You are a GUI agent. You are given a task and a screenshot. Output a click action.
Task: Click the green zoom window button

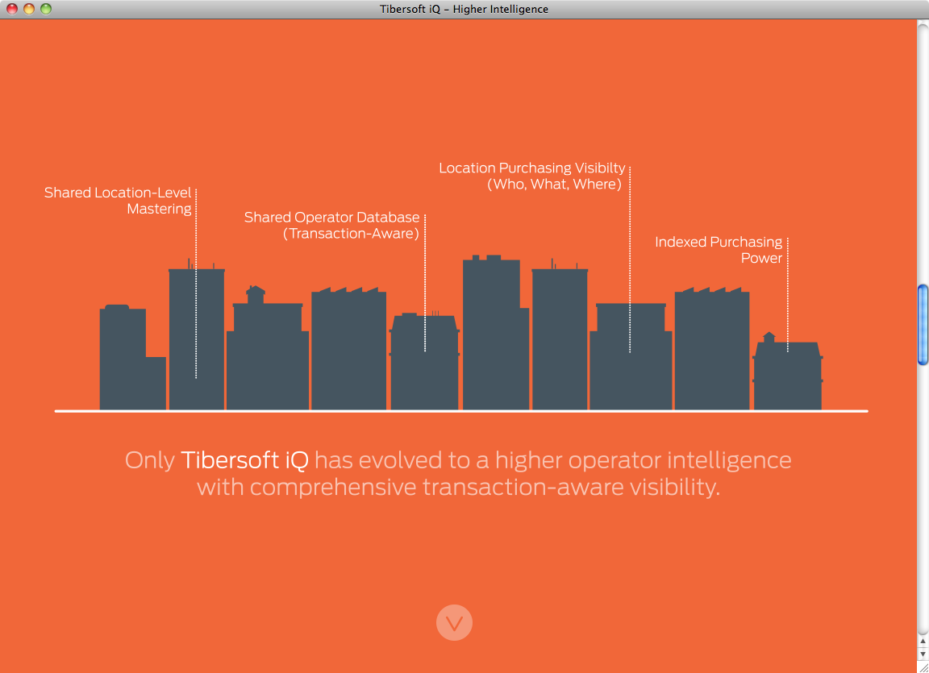tap(46, 9)
